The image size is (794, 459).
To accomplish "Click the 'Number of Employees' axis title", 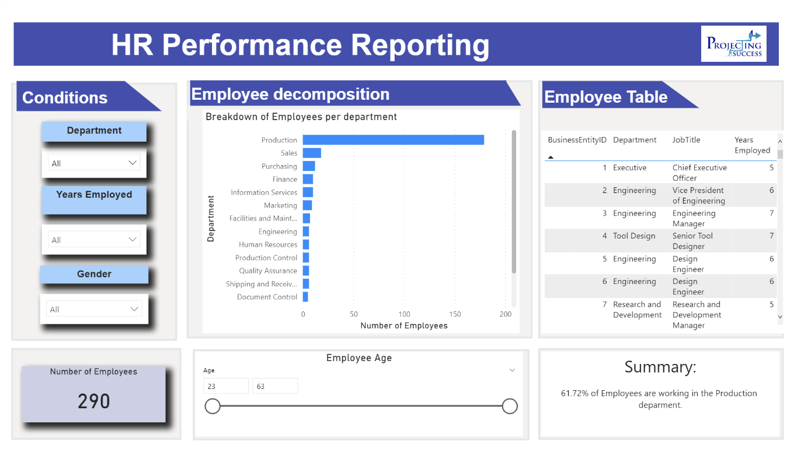I will coord(404,325).
